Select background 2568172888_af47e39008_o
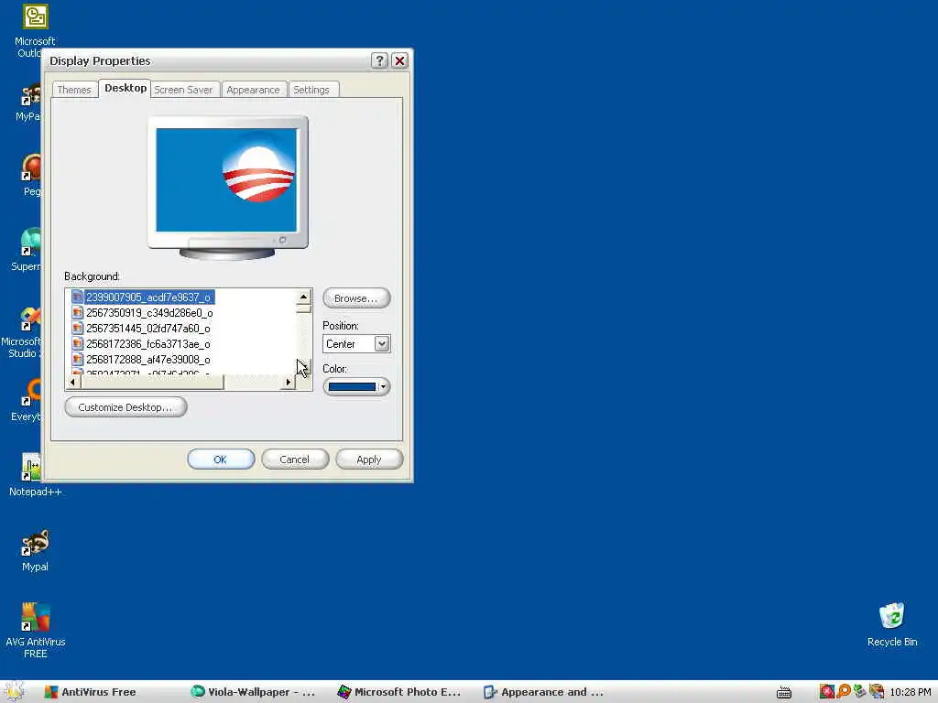 tap(148, 359)
